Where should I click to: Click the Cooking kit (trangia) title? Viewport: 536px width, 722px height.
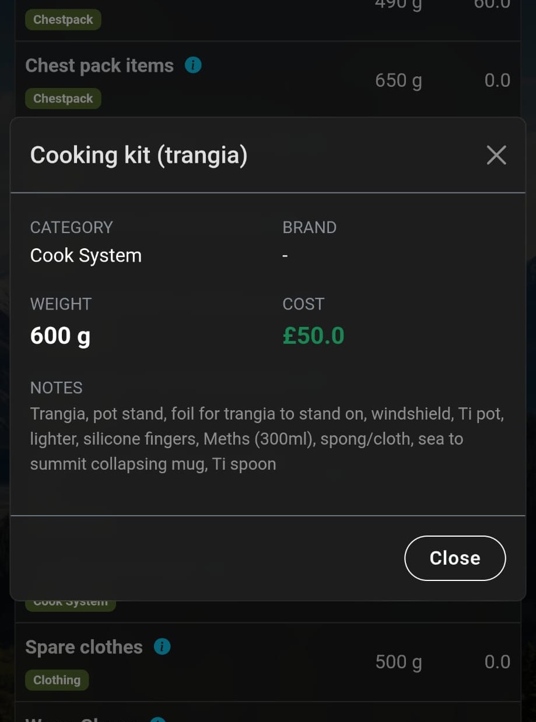(x=138, y=155)
